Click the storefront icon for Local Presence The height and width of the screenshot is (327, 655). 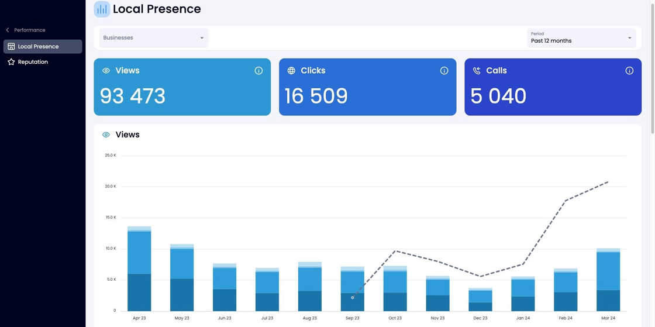11,46
